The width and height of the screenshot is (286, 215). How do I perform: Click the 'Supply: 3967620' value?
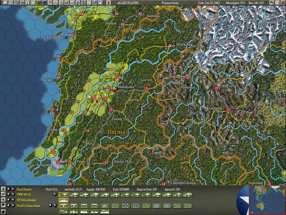coord(96,189)
